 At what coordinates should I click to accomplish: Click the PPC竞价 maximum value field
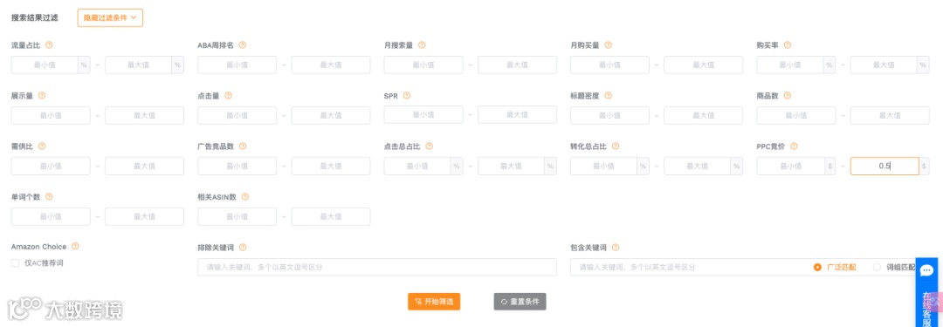pos(884,166)
